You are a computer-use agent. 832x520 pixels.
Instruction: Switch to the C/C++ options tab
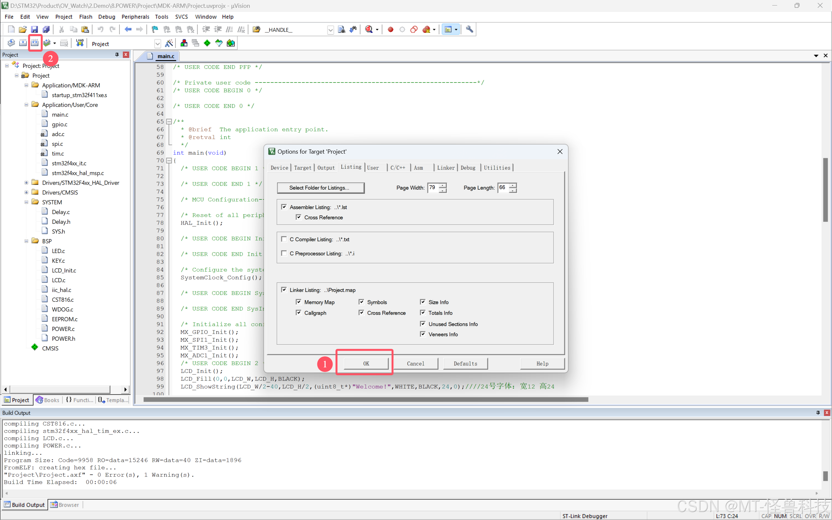(x=397, y=168)
